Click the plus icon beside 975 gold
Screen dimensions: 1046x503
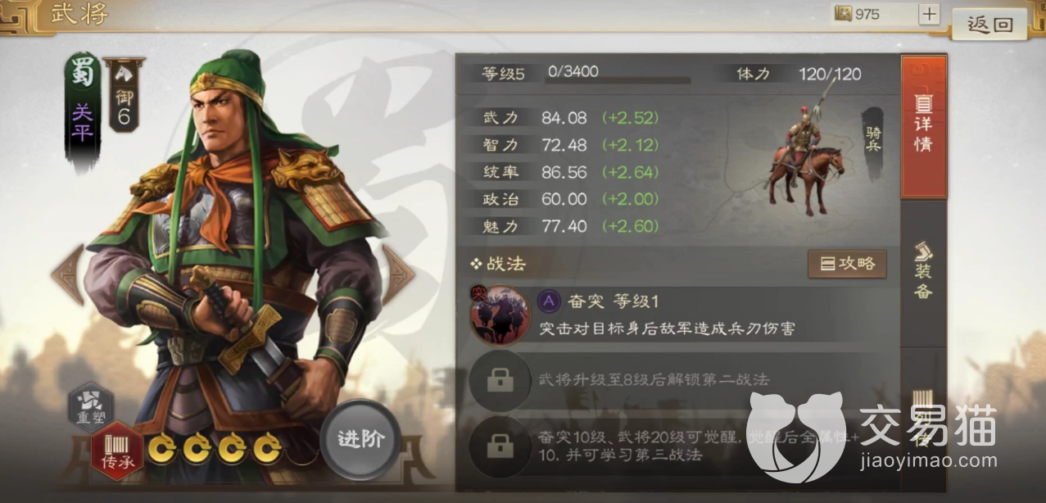[x=929, y=14]
